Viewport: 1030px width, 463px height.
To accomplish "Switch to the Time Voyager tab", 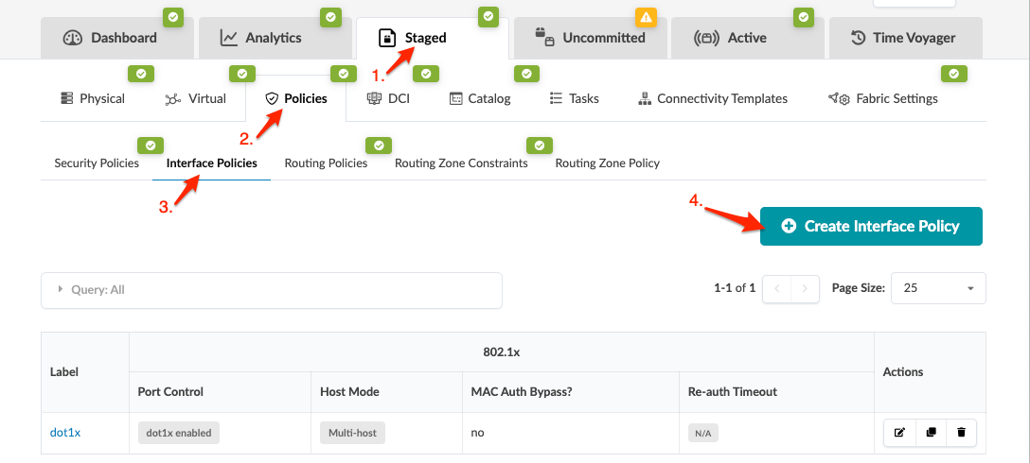I will 904,38.
